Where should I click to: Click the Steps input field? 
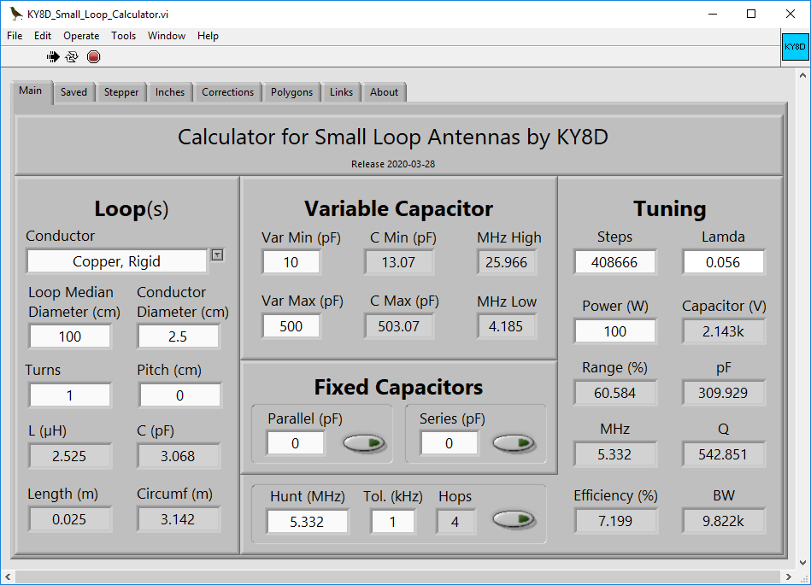[614, 262]
